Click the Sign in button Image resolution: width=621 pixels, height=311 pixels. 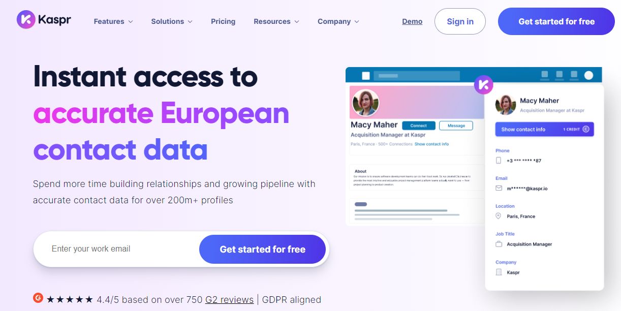coord(460,21)
